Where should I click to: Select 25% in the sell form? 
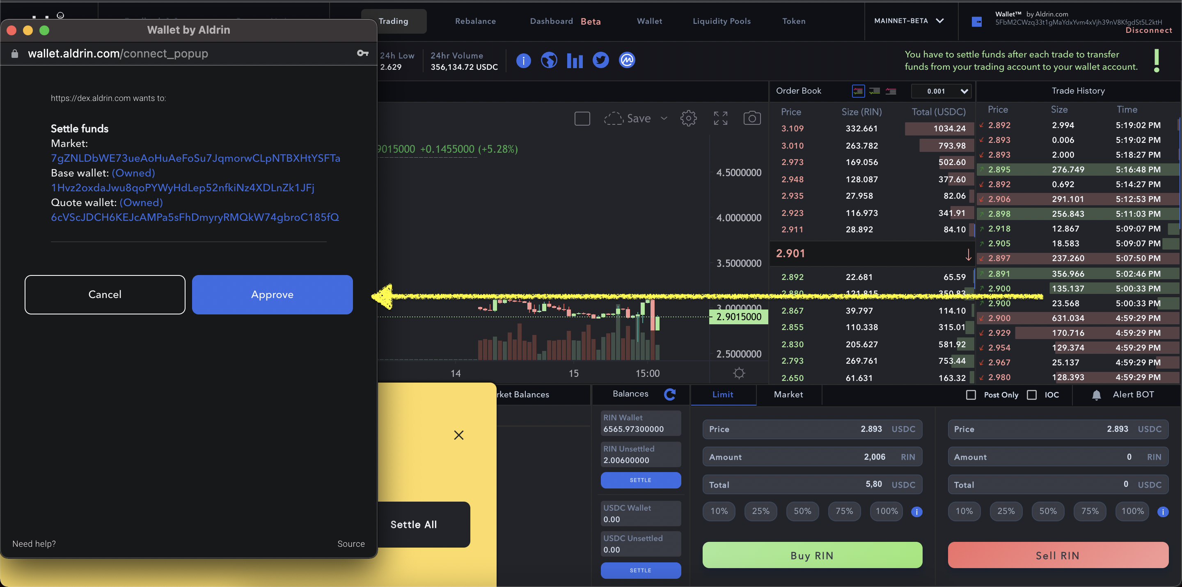point(1006,511)
